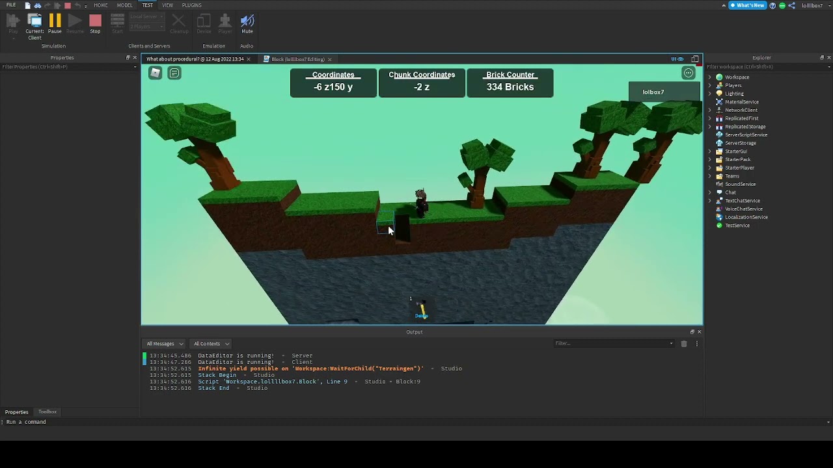This screenshot has width=833, height=468.
Task: Select Chat service in Explorer
Action: pos(730,192)
